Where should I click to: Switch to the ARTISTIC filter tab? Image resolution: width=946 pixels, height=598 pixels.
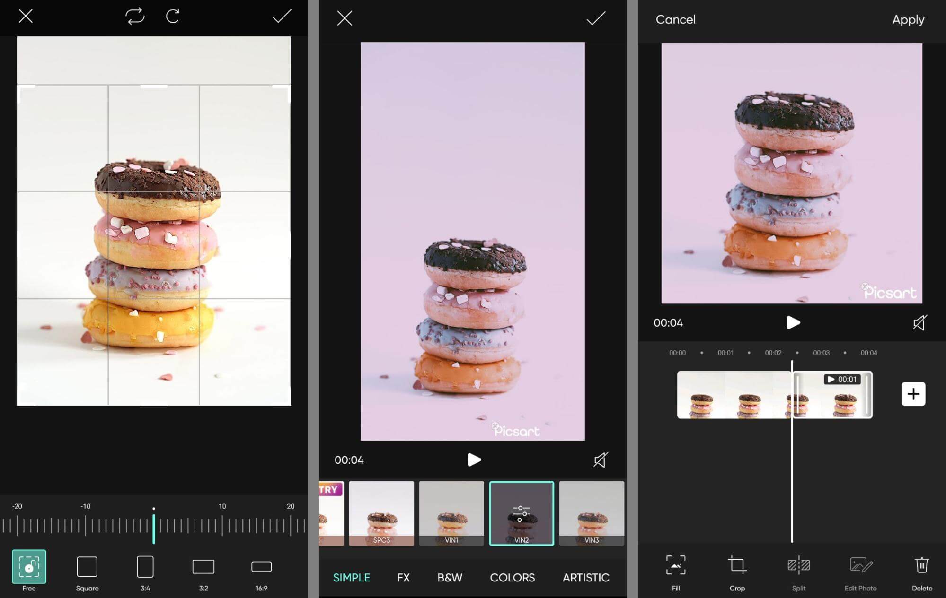pyautogui.click(x=585, y=577)
